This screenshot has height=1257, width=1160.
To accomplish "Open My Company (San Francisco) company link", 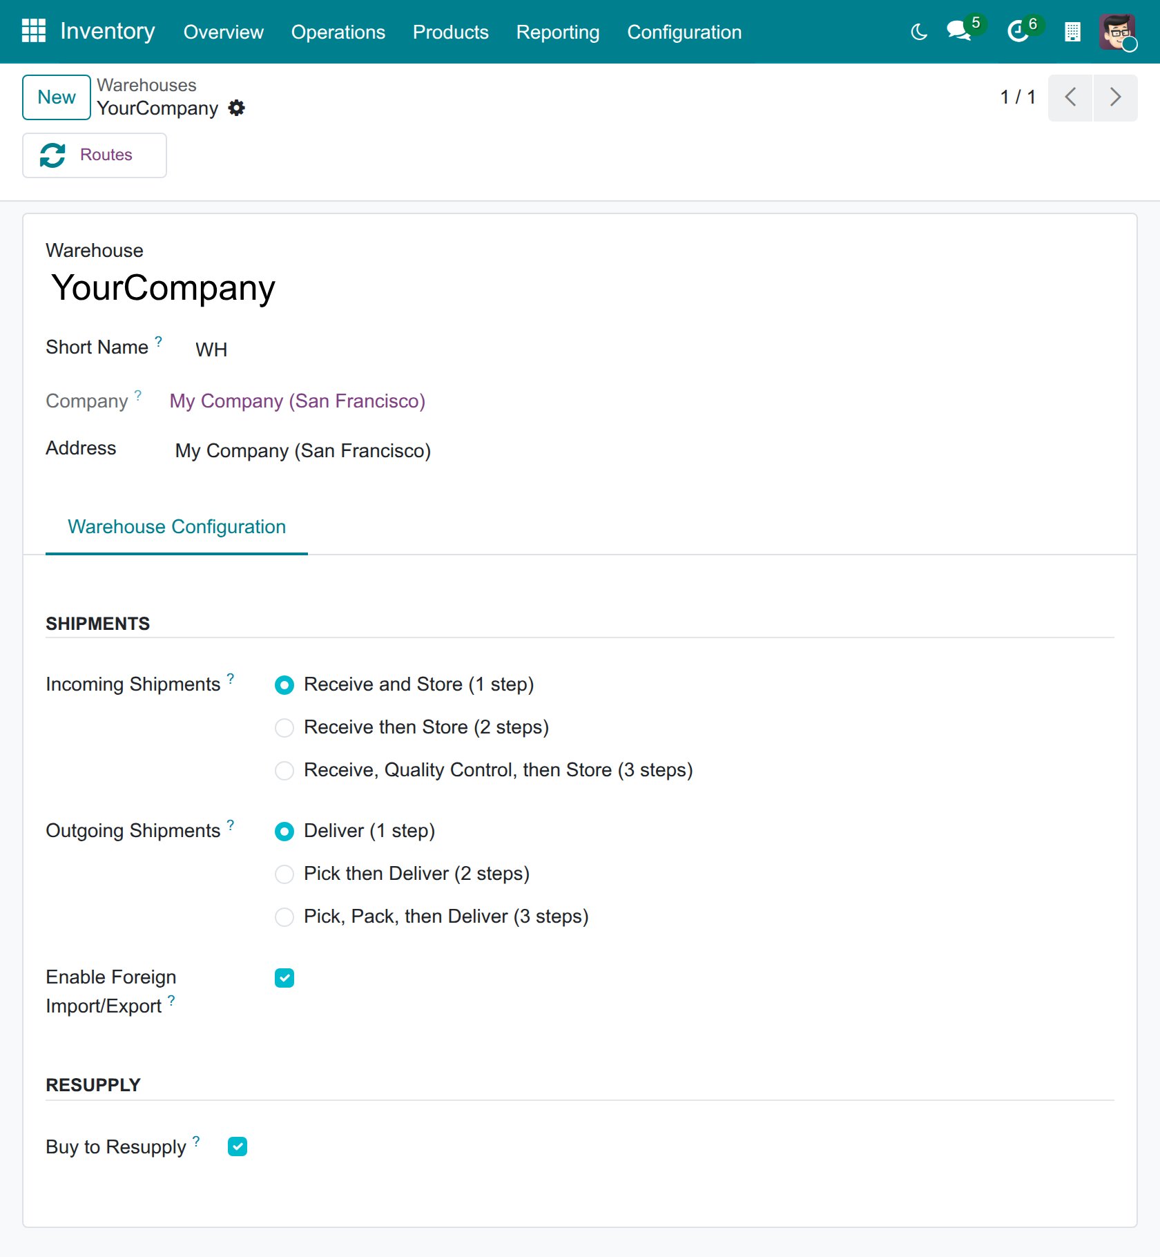I will [298, 401].
